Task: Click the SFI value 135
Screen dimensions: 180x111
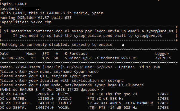Action: (x=46, y=58)
